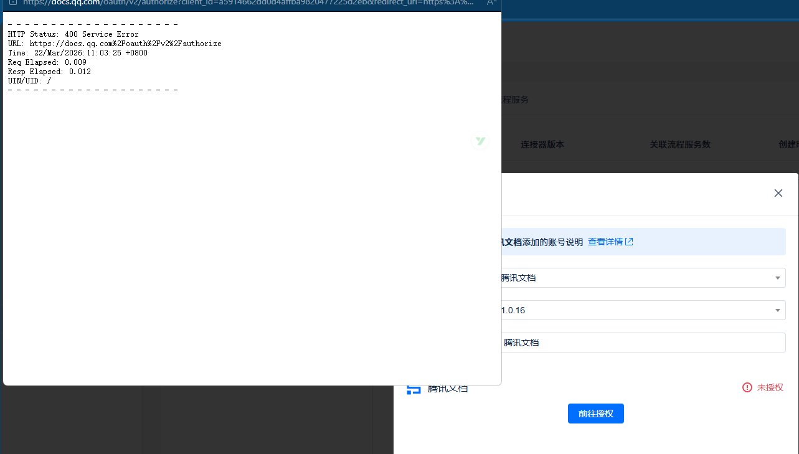Close the account dialog with X

[x=778, y=193]
